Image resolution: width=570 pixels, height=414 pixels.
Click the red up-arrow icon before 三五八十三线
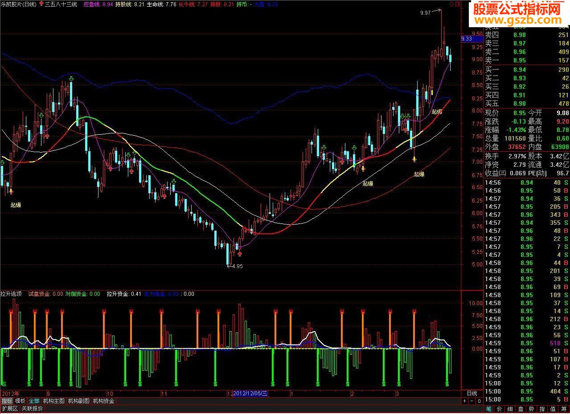pyautogui.click(x=41, y=4)
